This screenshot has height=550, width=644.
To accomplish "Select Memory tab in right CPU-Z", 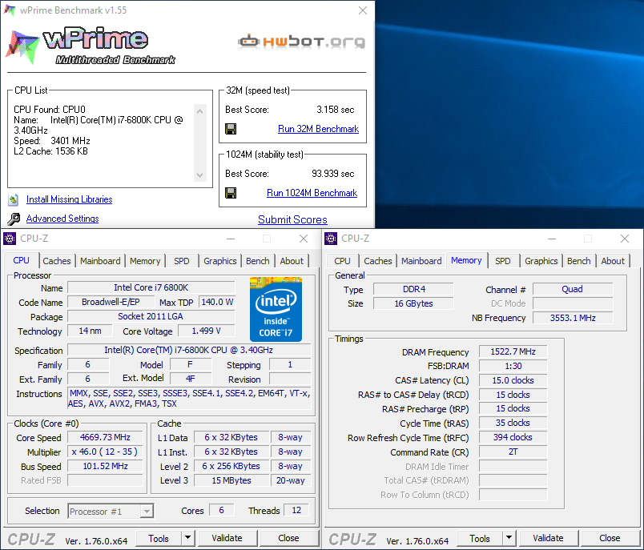I will coord(466,261).
